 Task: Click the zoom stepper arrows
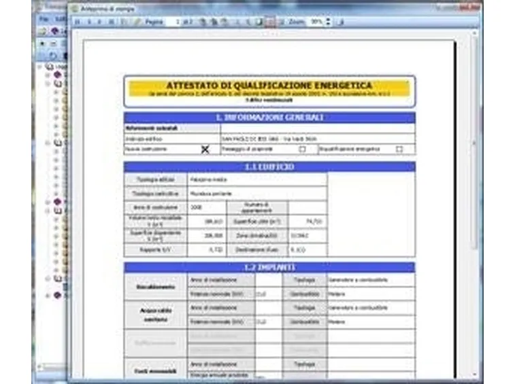328,22
